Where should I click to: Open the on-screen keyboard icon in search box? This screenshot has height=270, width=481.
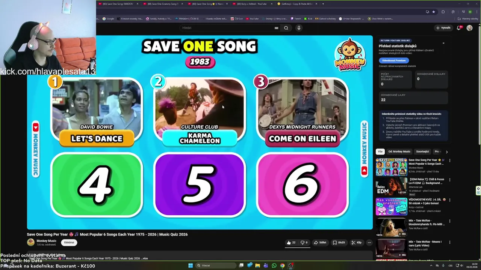click(276, 28)
